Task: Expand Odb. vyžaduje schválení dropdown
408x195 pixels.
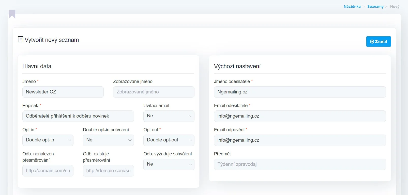Action: (x=169, y=164)
